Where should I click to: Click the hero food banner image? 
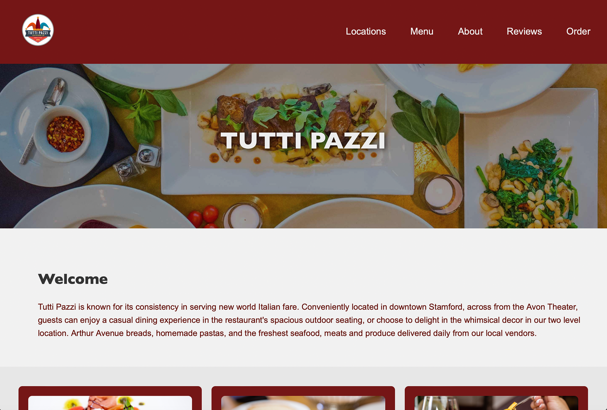303,146
